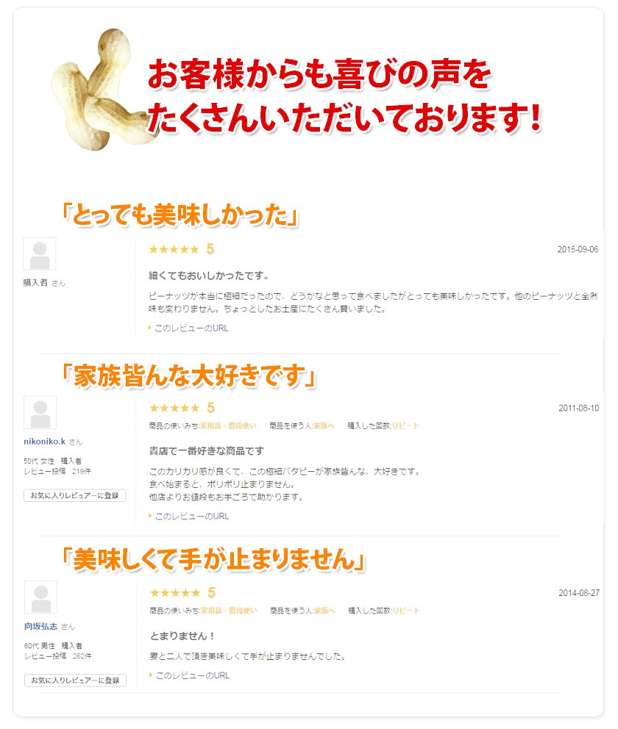The width and height of the screenshot is (618, 729).
Task: Open このレビューのURL of the 向坂弘志 review
Action: point(193,675)
